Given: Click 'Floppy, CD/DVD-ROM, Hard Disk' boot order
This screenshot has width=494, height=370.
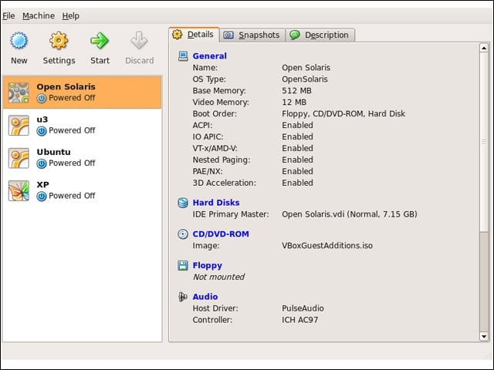Looking at the screenshot, I should click(x=343, y=113).
